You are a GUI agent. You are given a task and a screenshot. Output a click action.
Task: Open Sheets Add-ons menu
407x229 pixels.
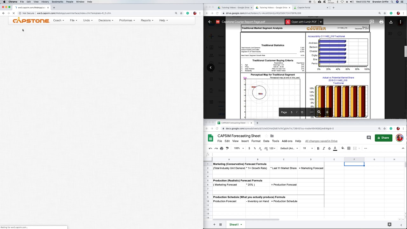tap(287, 141)
